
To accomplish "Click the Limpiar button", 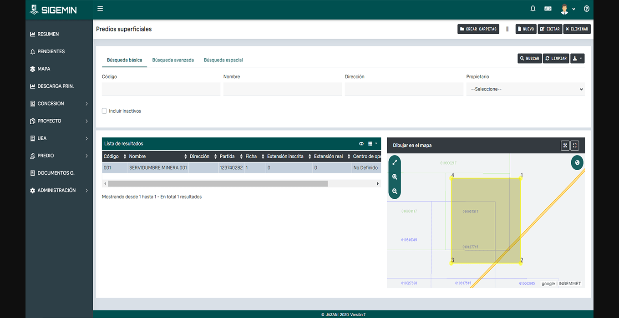I will pyautogui.click(x=556, y=58).
